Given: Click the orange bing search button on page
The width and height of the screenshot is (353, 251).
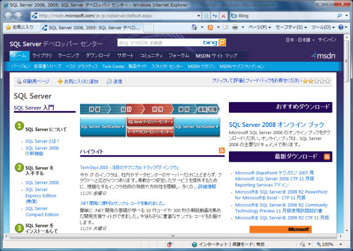Looking at the screenshot, I should click(x=222, y=42).
